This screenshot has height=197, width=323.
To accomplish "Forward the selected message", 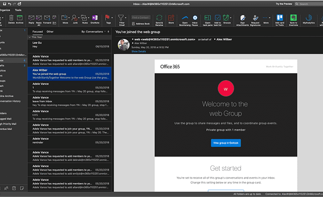I will [47, 18].
